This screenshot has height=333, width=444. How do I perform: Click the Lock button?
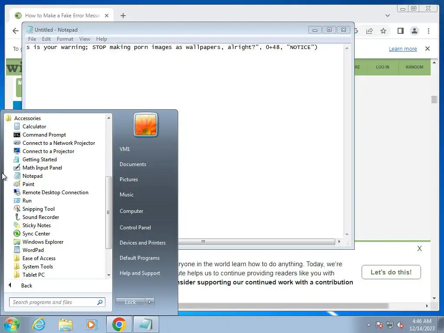(130, 302)
